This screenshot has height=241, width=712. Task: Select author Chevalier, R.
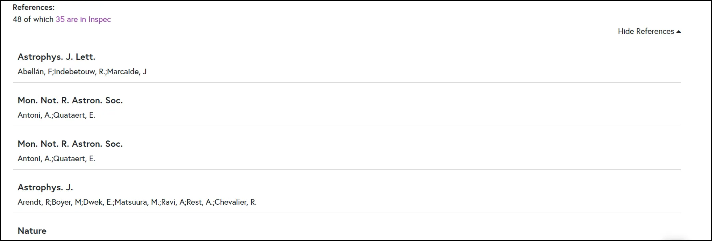(235, 202)
